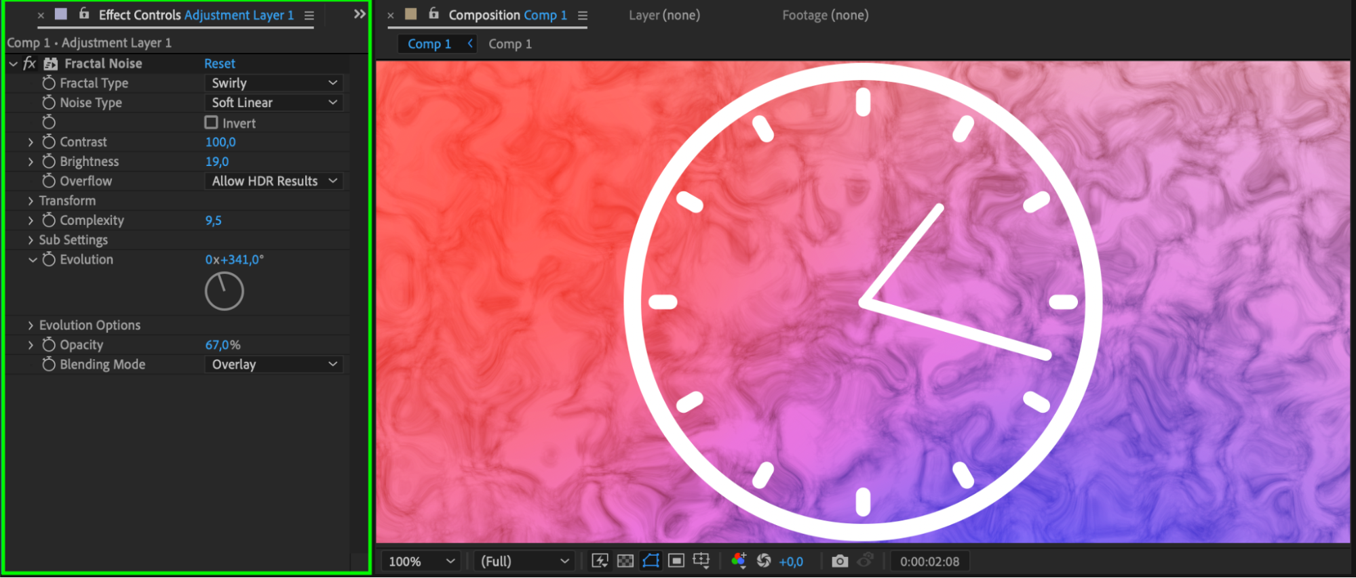This screenshot has height=578, width=1356.
Task: Open the Blending Mode dropdown showing Overlay
Action: (273, 365)
